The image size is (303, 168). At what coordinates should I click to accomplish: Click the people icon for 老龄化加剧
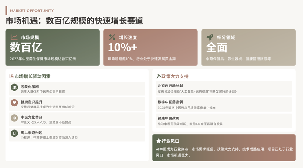14,87
